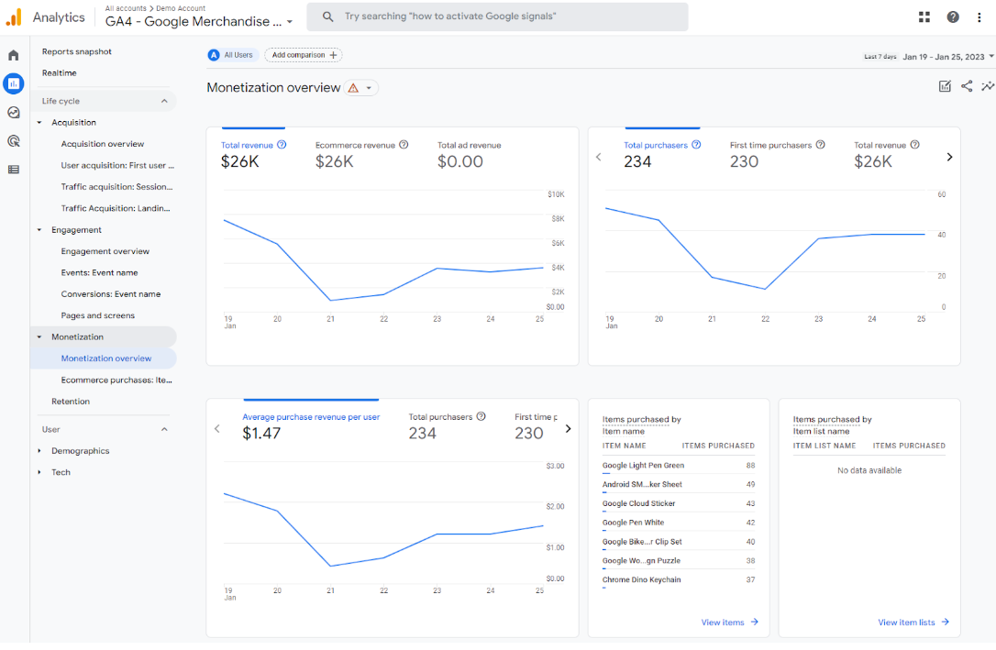Click the data quality warning triangle icon

click(353, 88)
